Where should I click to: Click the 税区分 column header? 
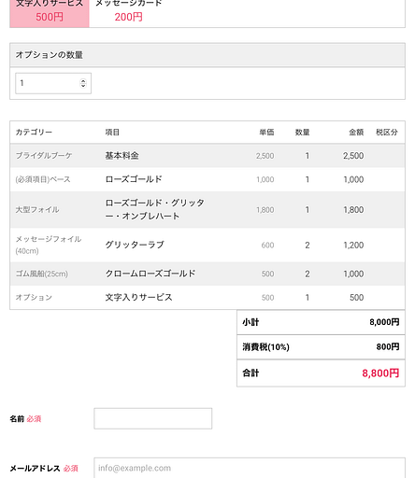387,133
